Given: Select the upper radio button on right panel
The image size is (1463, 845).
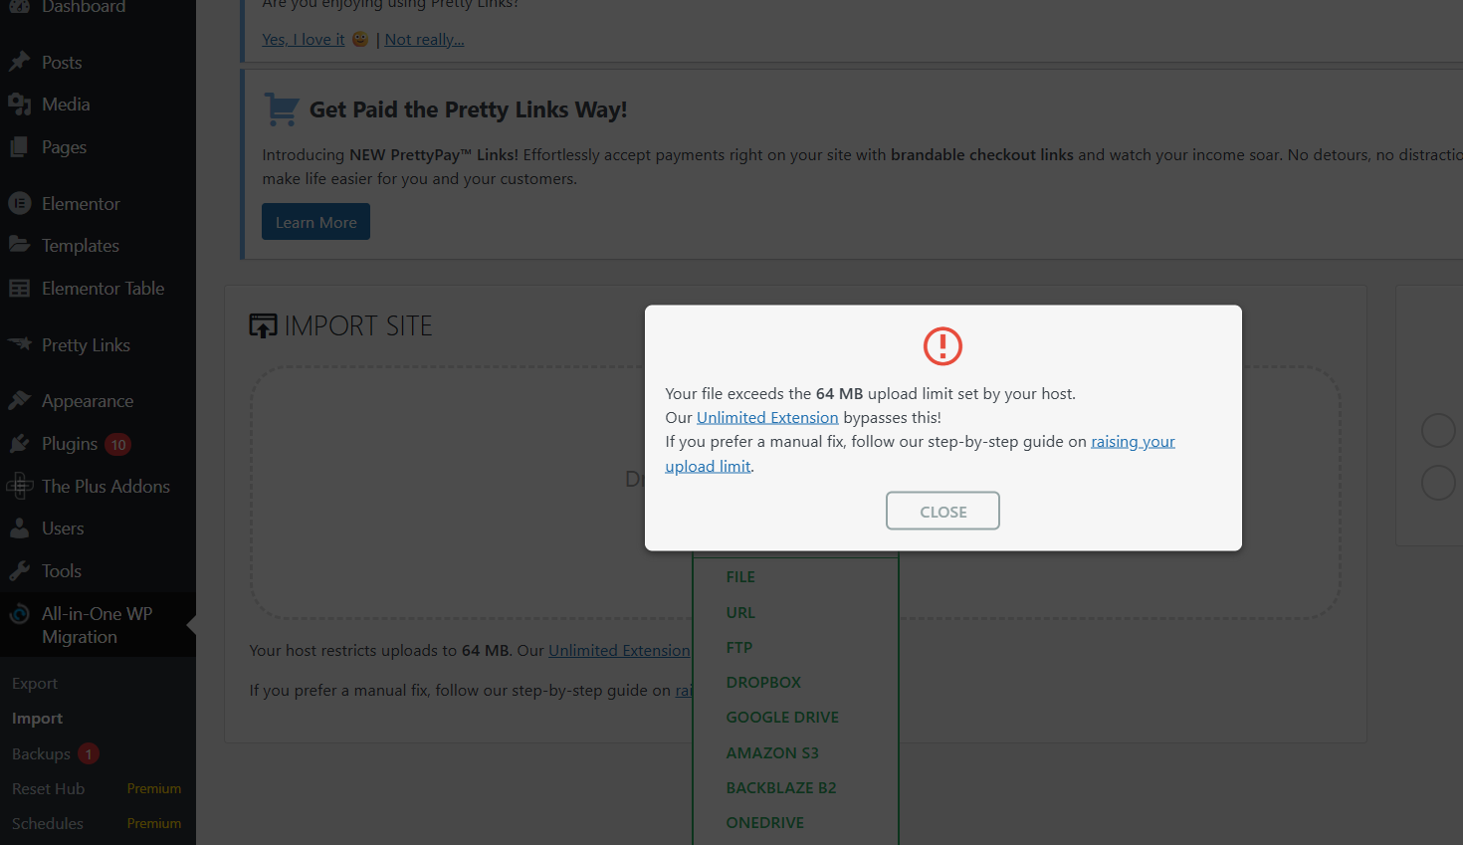Looking at the screenshot, I should 1438,431.
